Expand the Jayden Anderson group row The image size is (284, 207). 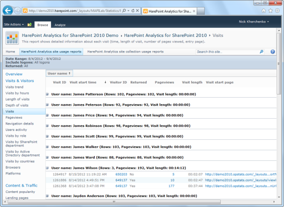coord(47,196)
